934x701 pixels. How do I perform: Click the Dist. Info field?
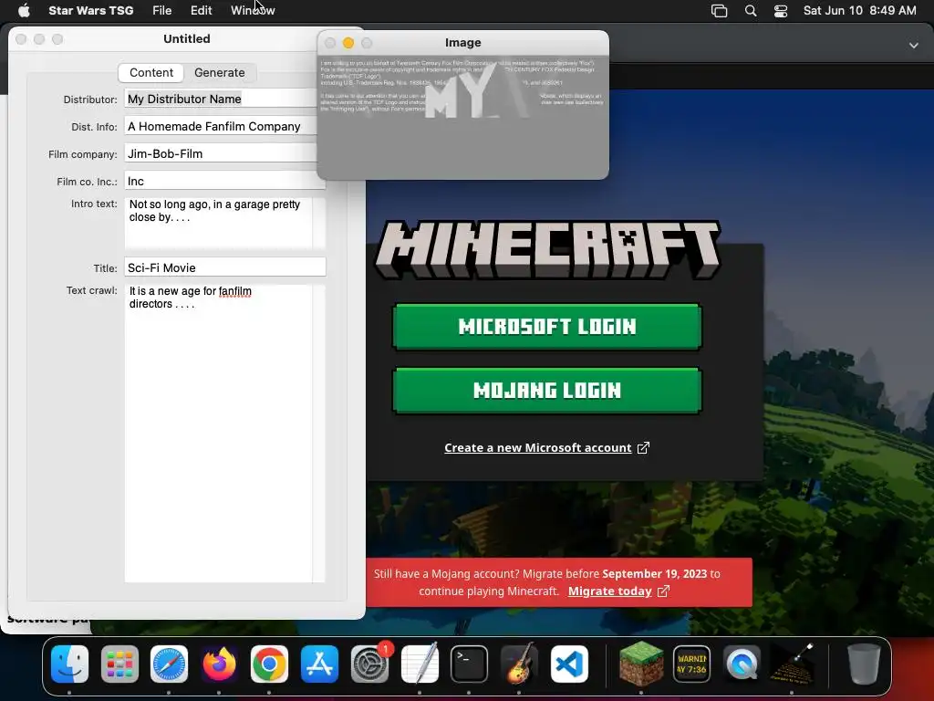[x=221, y=126]
